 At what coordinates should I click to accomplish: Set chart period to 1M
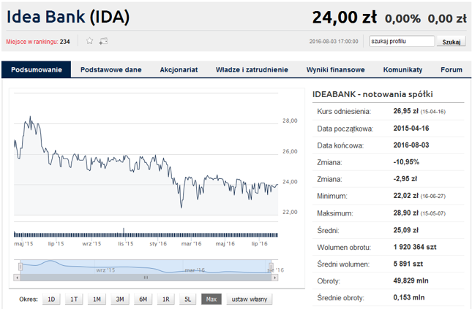point(97,299)
